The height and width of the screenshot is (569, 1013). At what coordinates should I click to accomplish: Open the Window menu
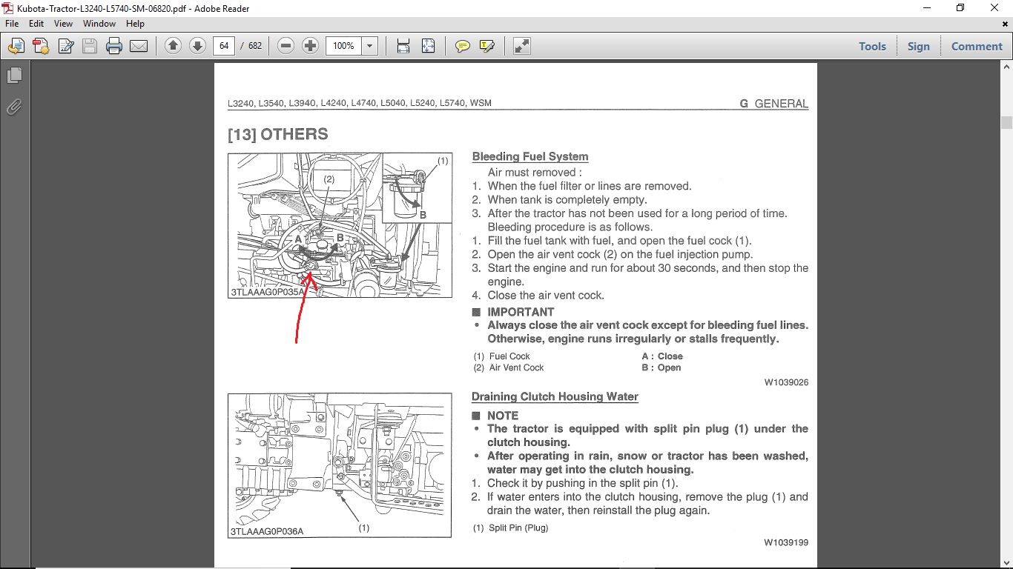pos(99,24)
